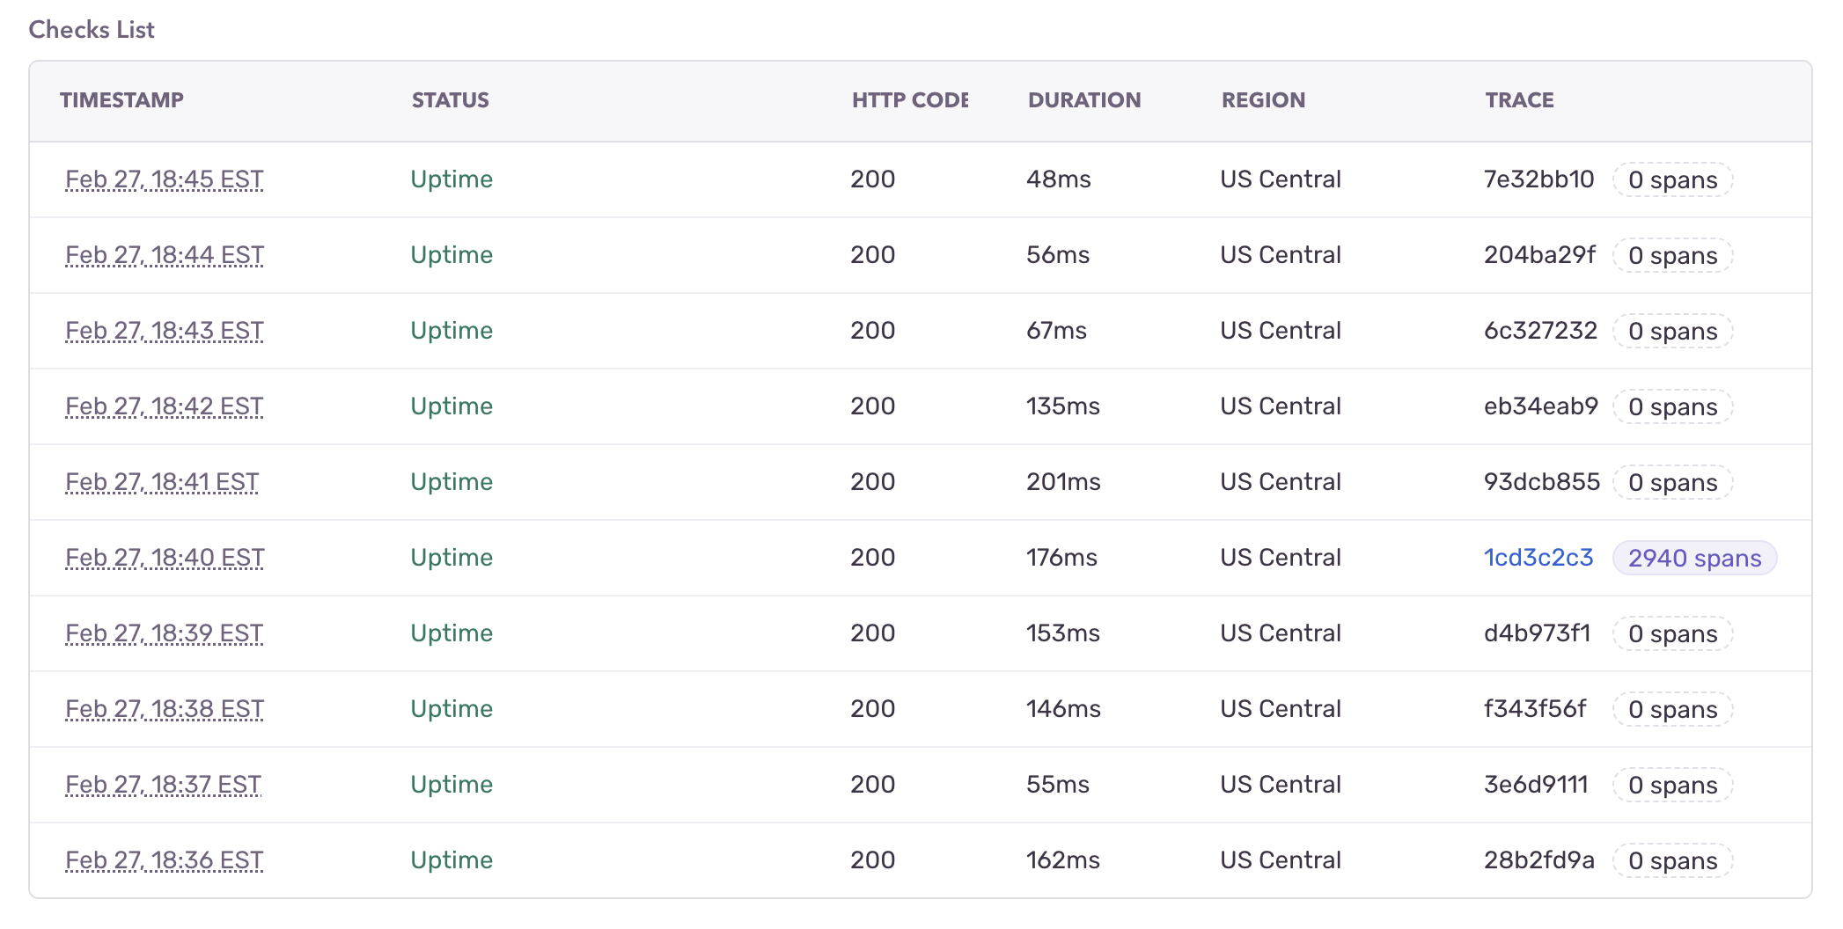The width and height of the screenshot is (1843, 929).
Task: Click 0 spans badge for trace 28b2fd9a
Action: click(x=1672, y=860)
